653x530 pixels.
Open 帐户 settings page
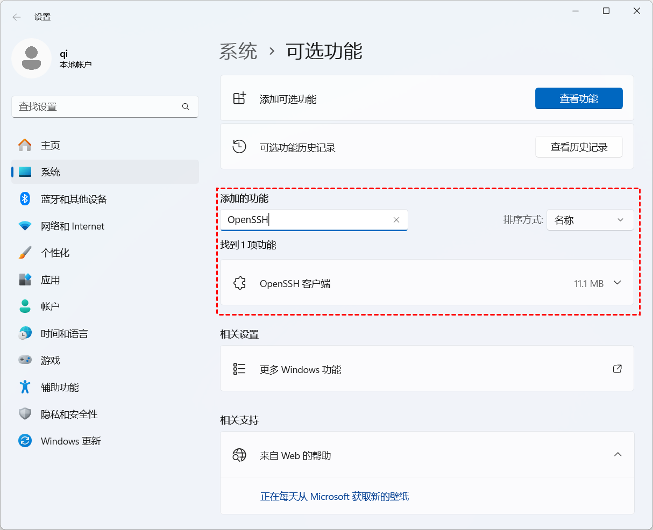[x=105, y=306]
